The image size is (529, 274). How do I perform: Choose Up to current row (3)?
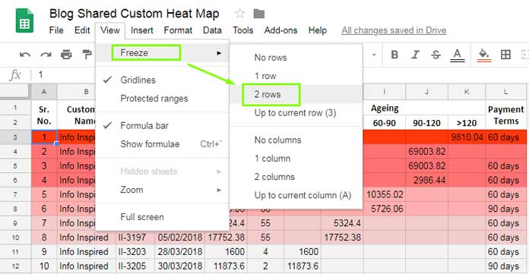(x=296, y=113)
